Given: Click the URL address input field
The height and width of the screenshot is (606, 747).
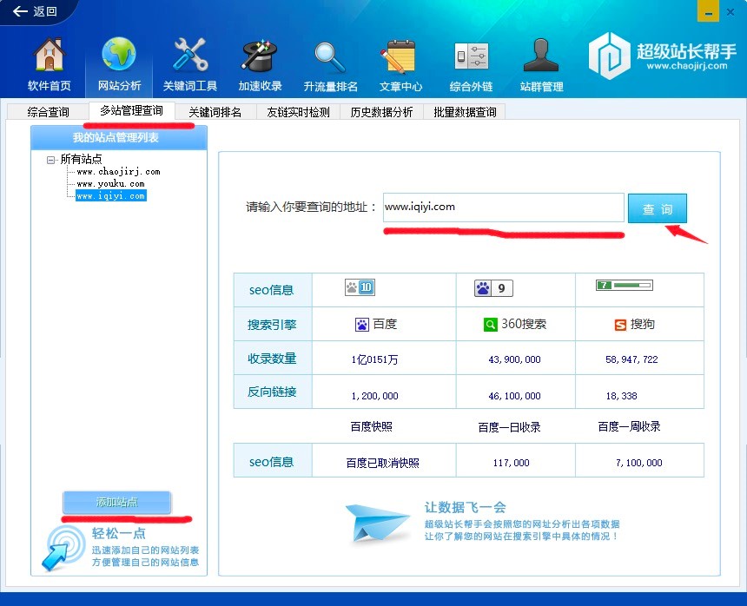Looking at the screenshot, I should point(503,207).
